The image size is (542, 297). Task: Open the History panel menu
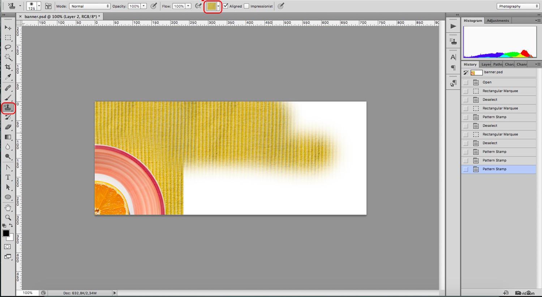pos(537,64)
